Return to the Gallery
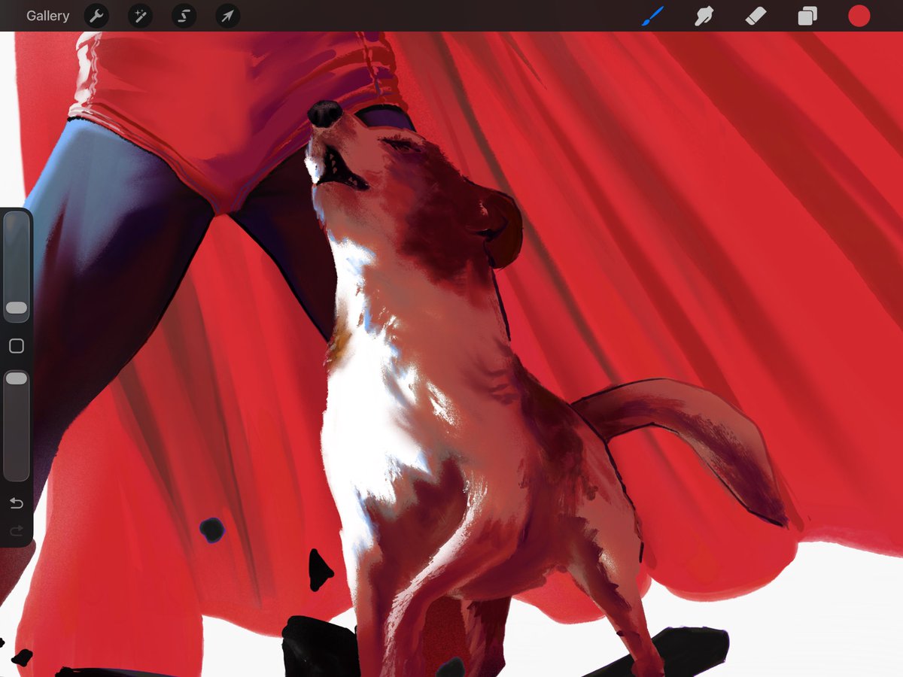The width and height of the screenshot is (903, 677). click(x=47, y=16)
